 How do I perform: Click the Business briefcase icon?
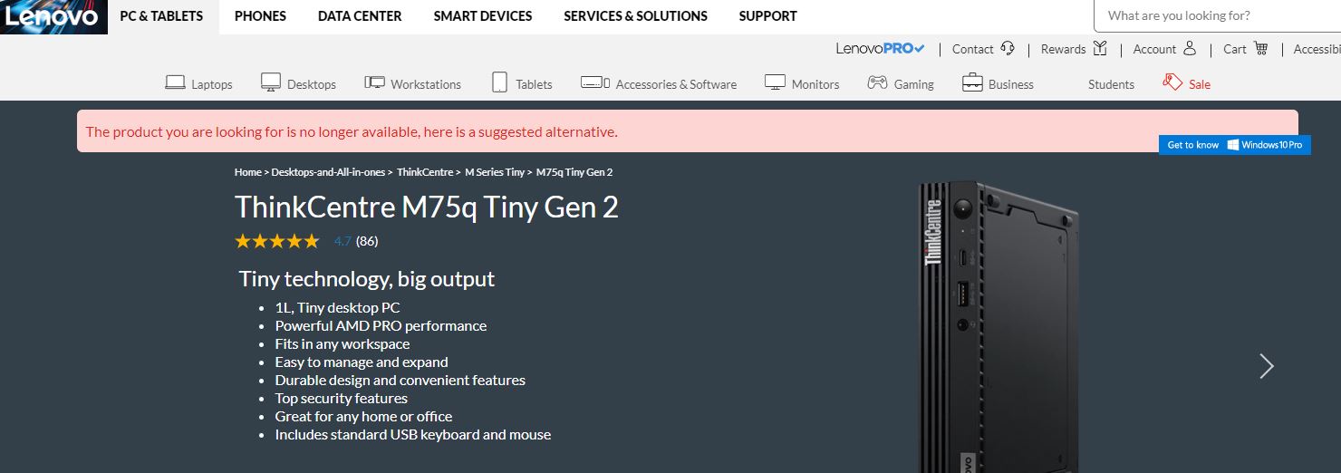[x=972, y=83]
